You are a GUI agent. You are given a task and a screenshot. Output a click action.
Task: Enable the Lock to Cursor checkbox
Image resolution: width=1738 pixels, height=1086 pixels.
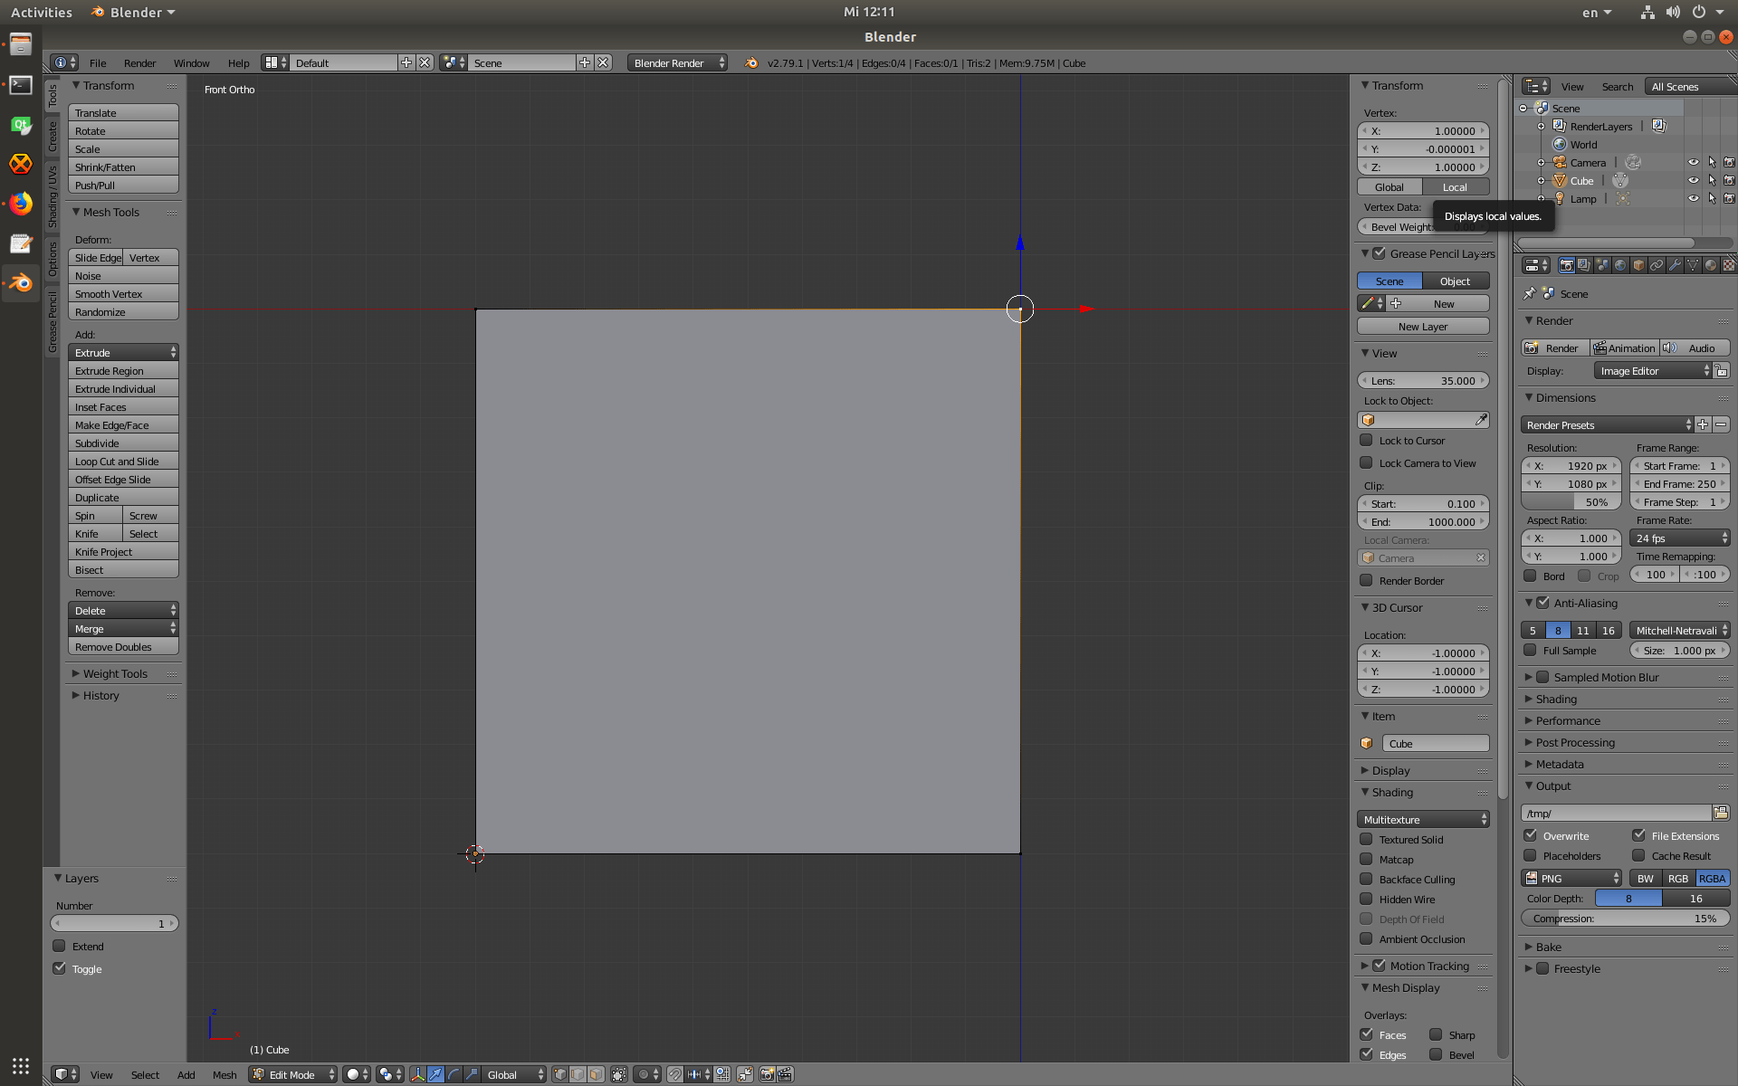click(1367, 441)
